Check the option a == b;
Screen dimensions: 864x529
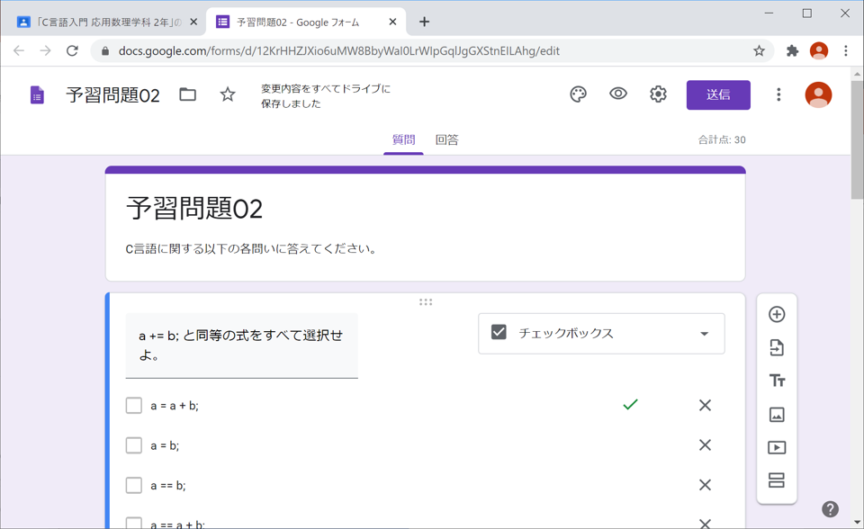[134, 485]
